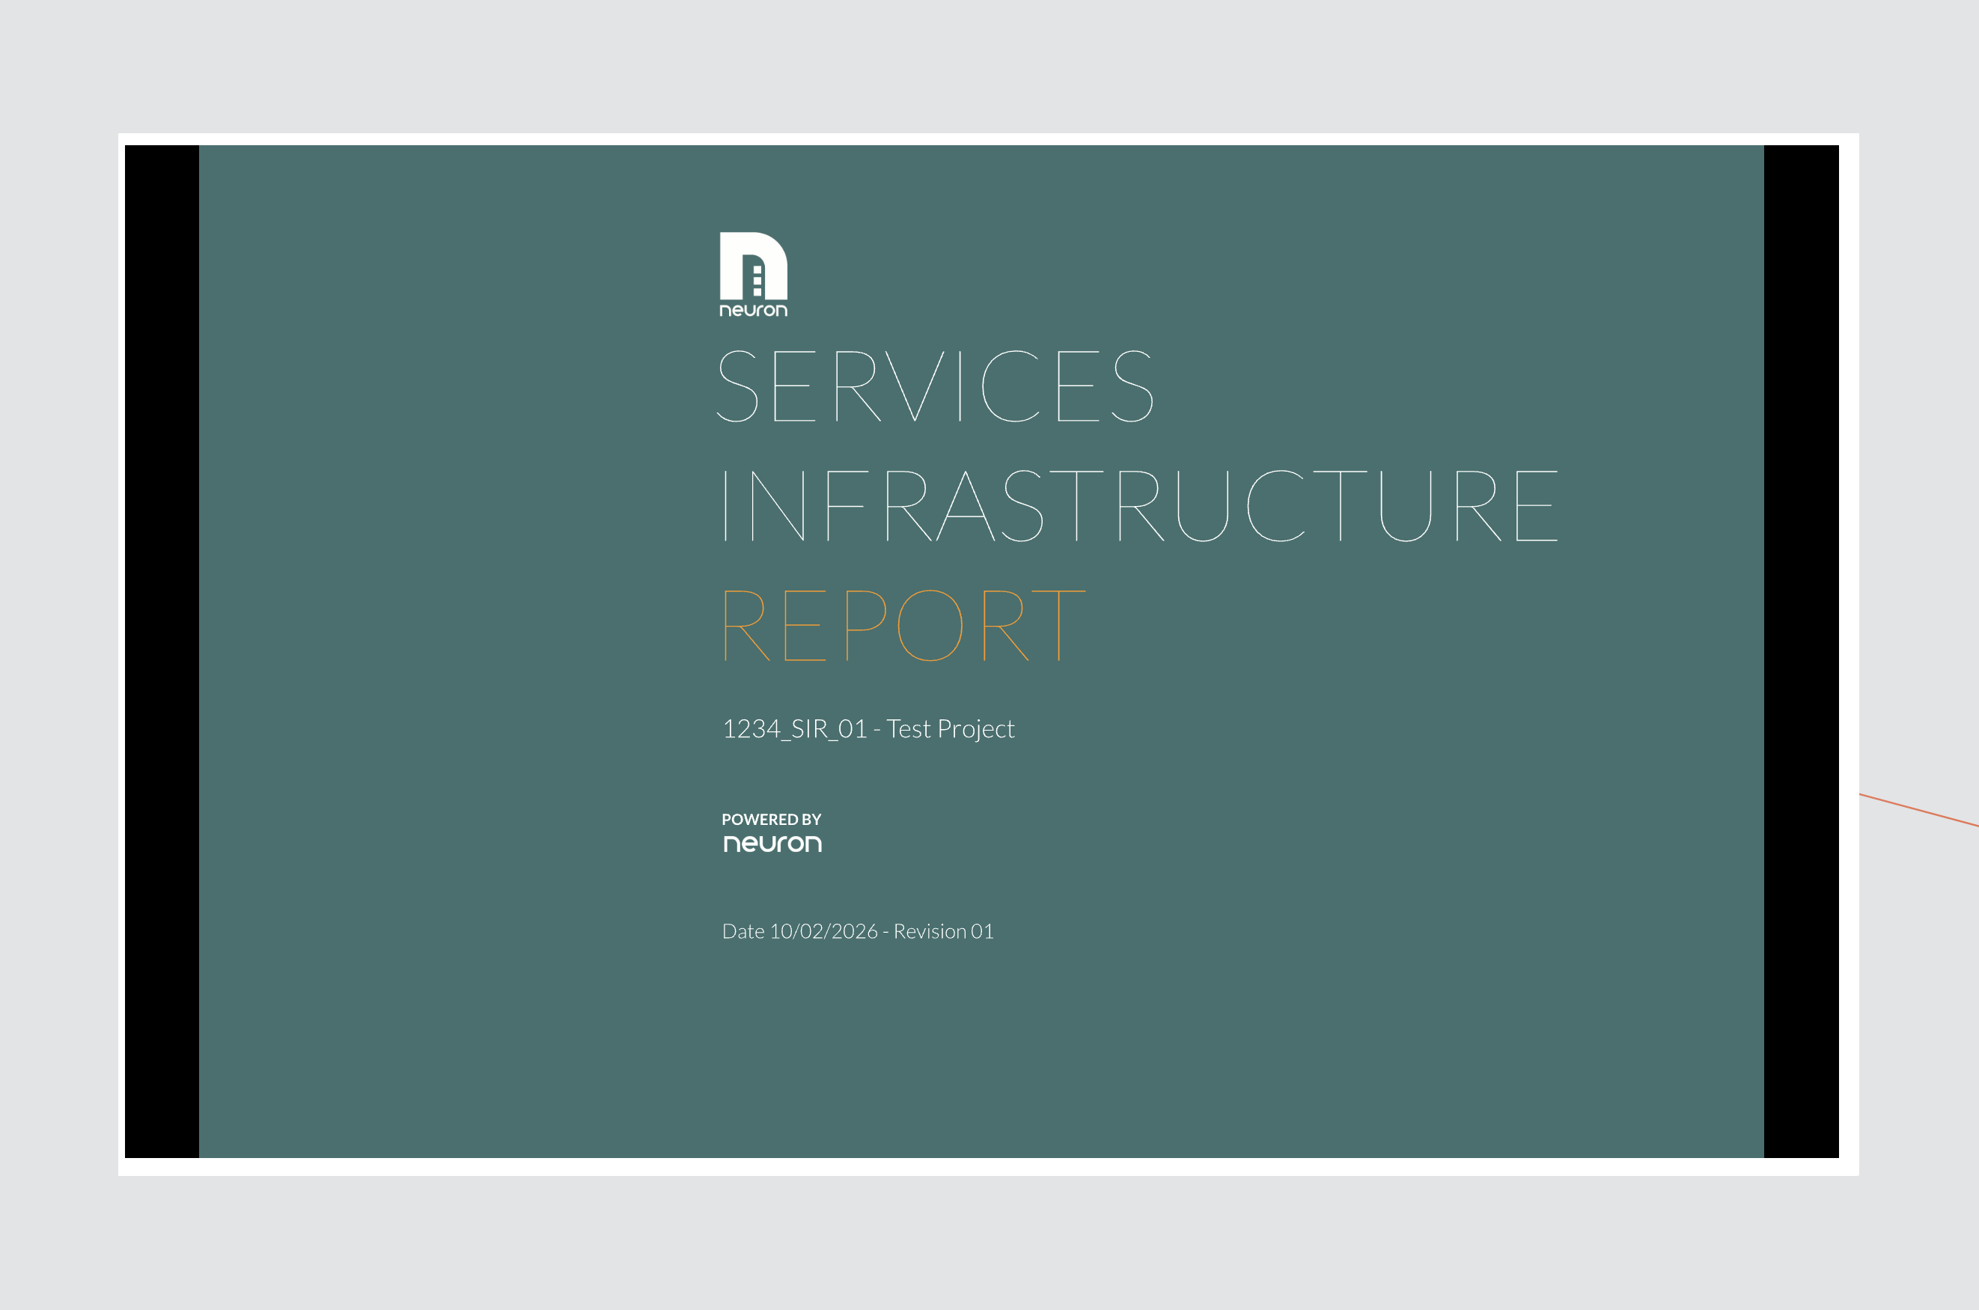
Task: Click the Revision 01 text
Action: tap(943, 931)
